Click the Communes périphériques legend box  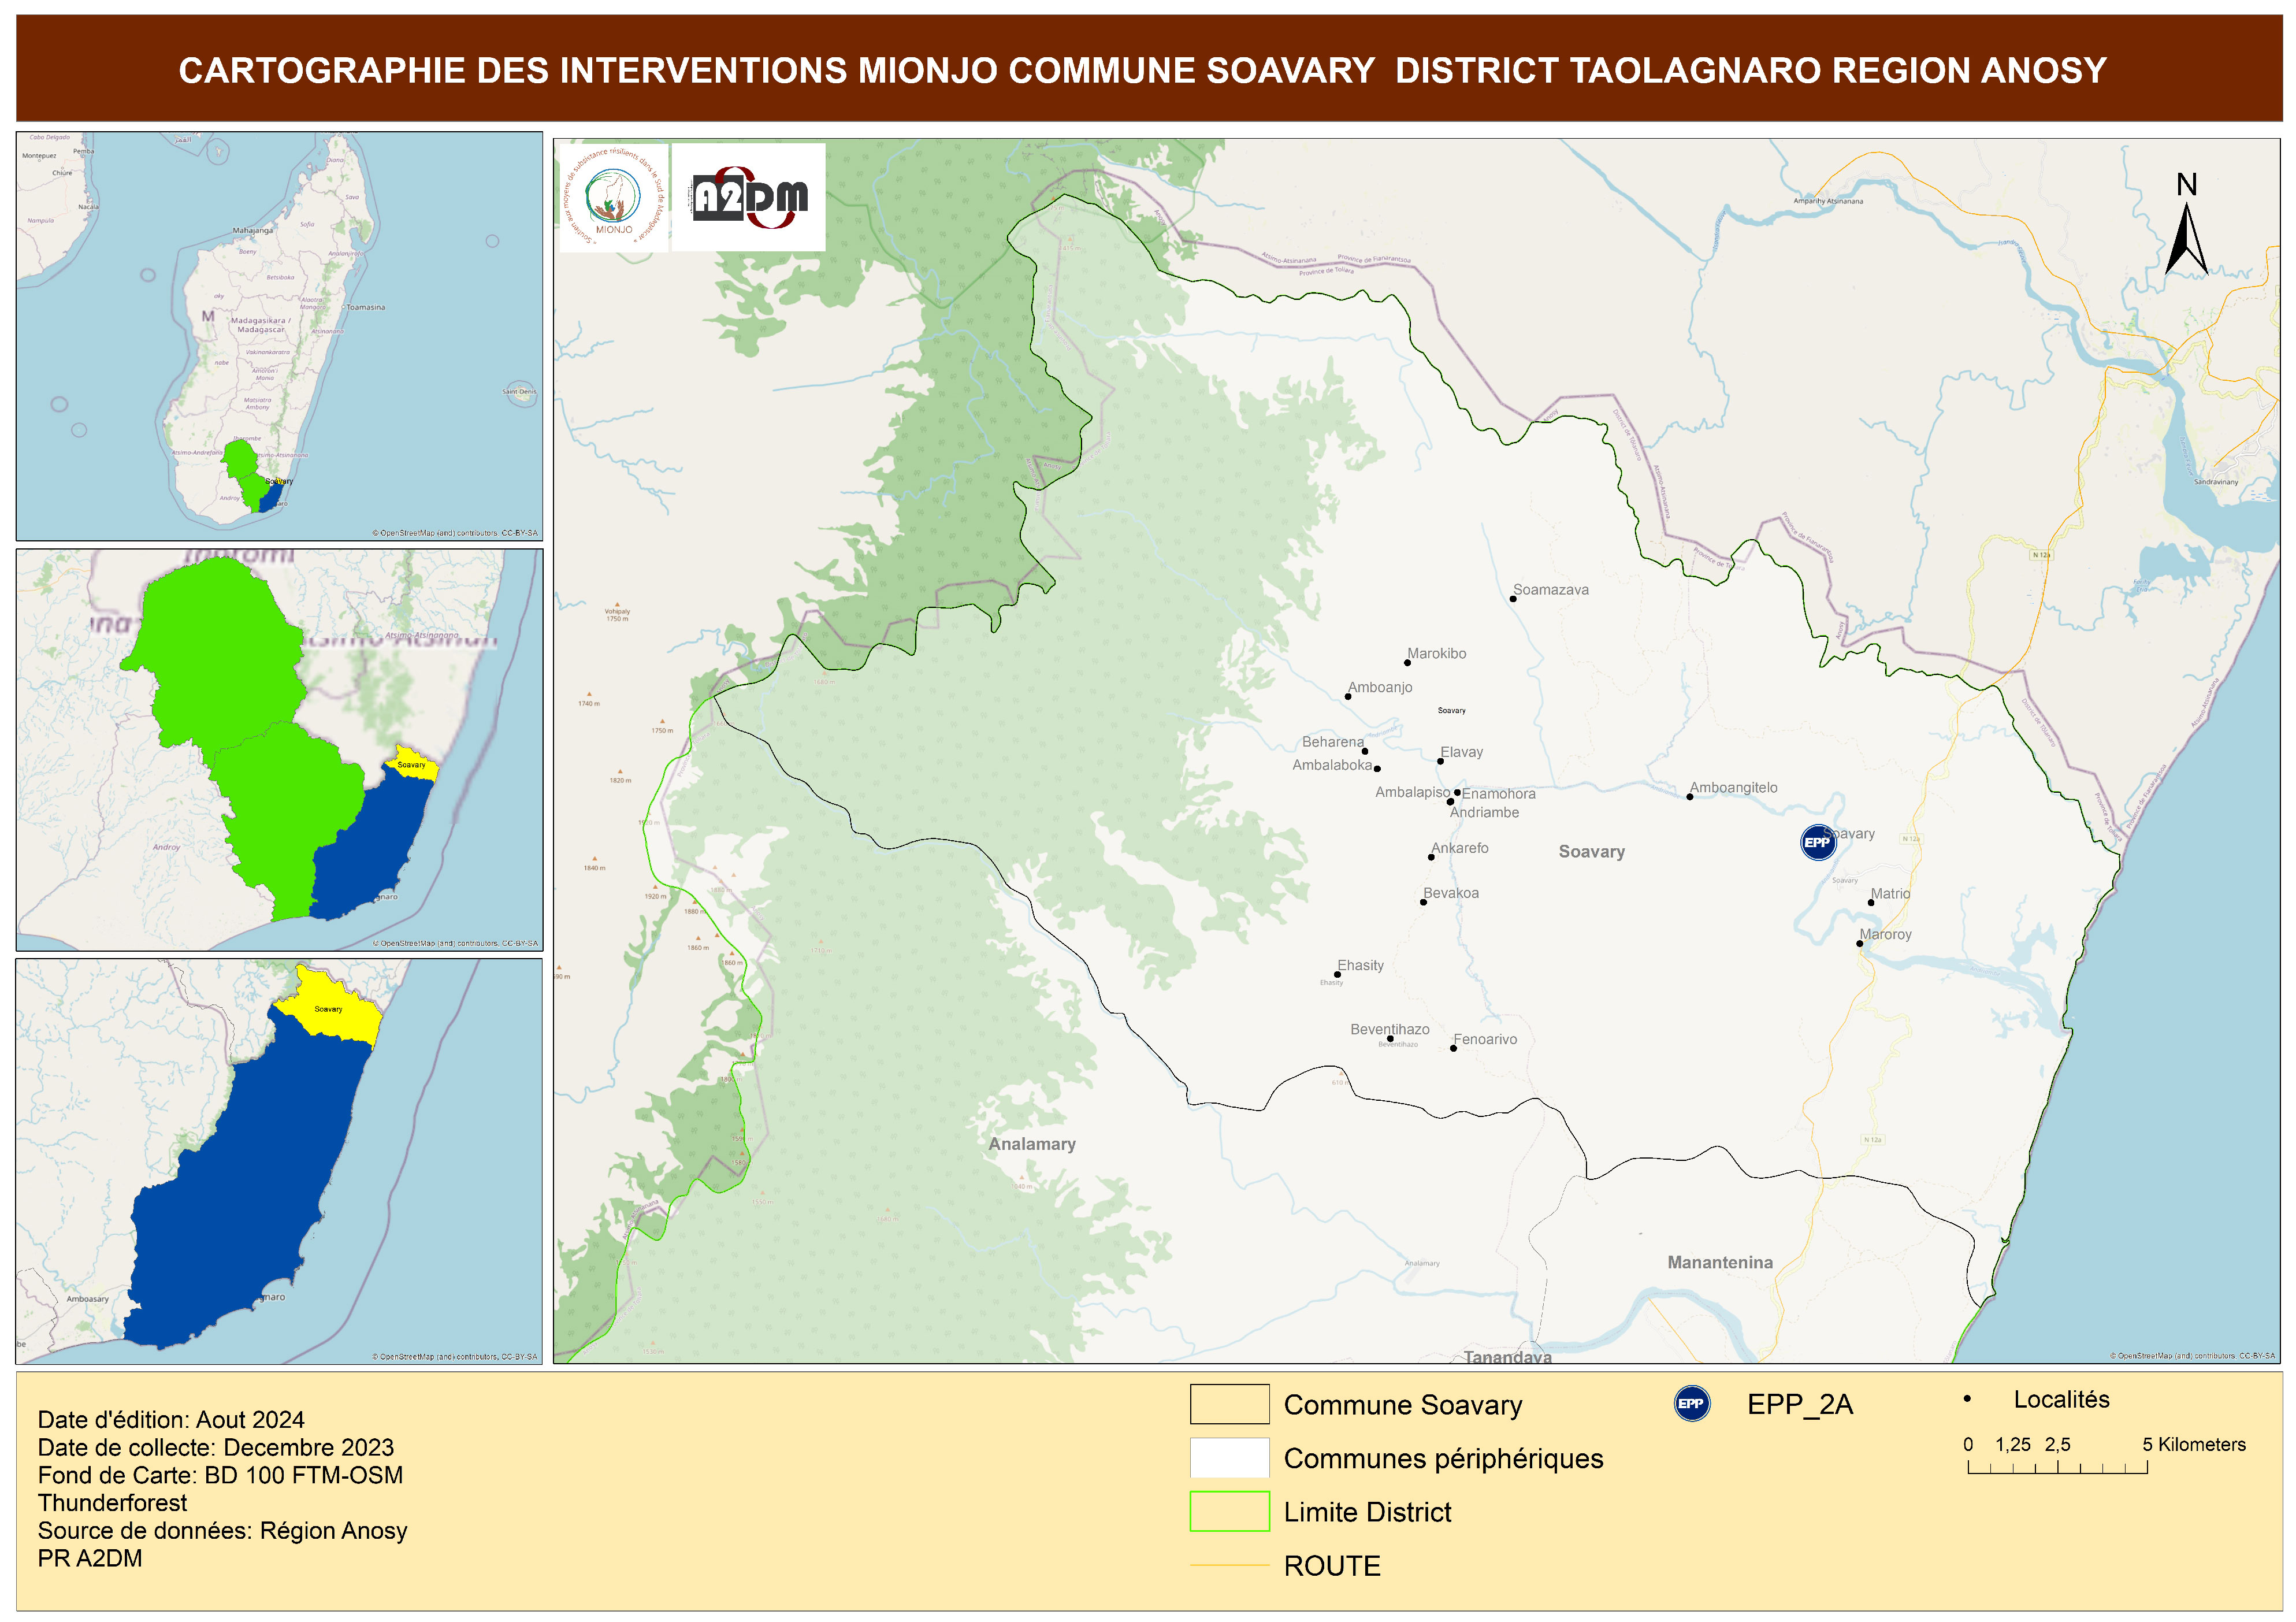(1229, 1457)
